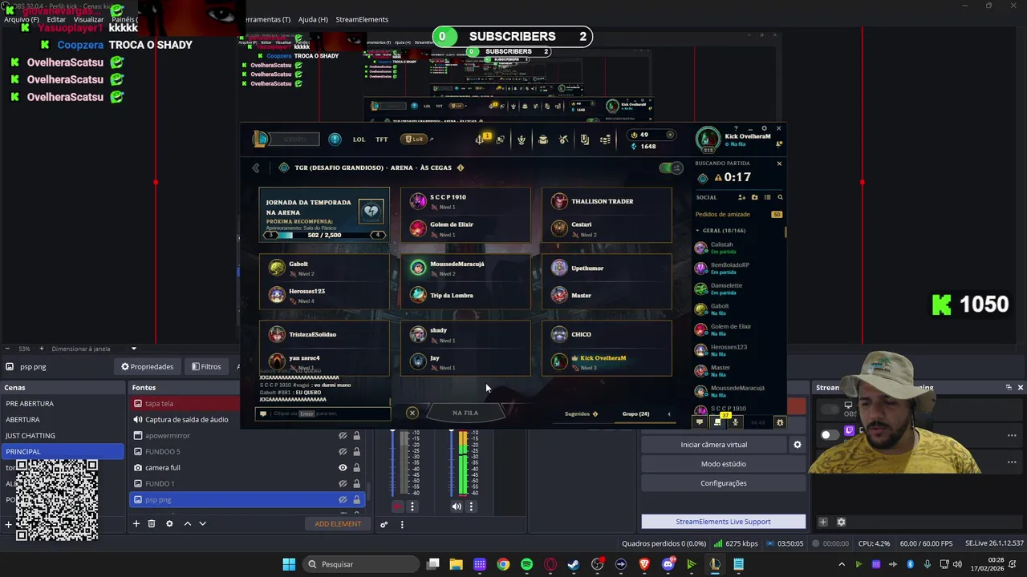Switch to LOL tab in League client

[x=359, y=139]
